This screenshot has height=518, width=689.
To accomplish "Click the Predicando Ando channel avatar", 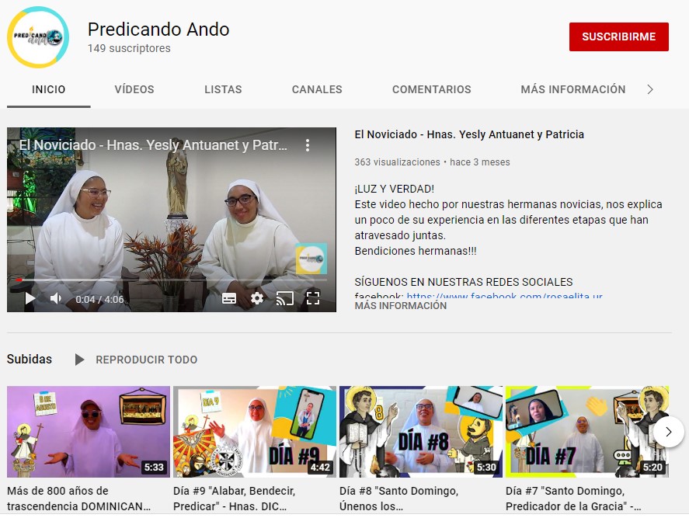I will [x=38, y=37].
